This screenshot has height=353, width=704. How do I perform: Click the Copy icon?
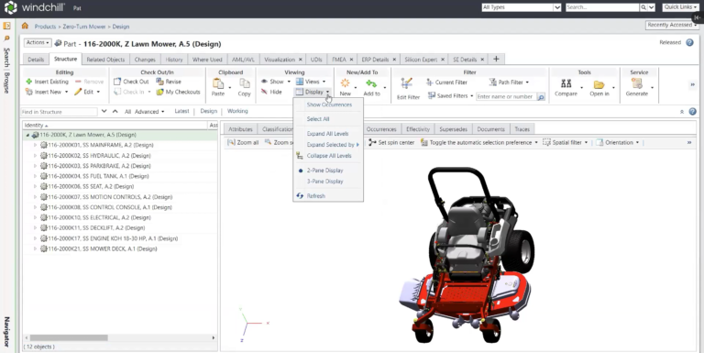[x=244, y=84]
